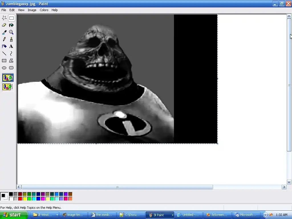292x219 pixels.
Task: Click the foreground/background color indicator box
Action: tap(4, 196)
